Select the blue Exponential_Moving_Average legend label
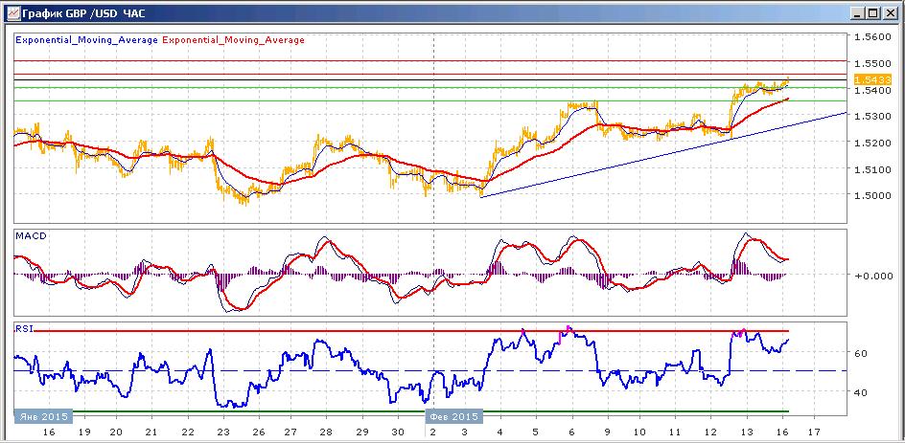 point(86,40)
